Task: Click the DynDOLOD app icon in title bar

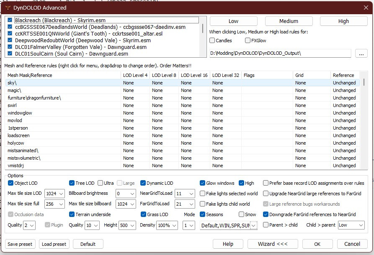Action: [x=8, y=8]
